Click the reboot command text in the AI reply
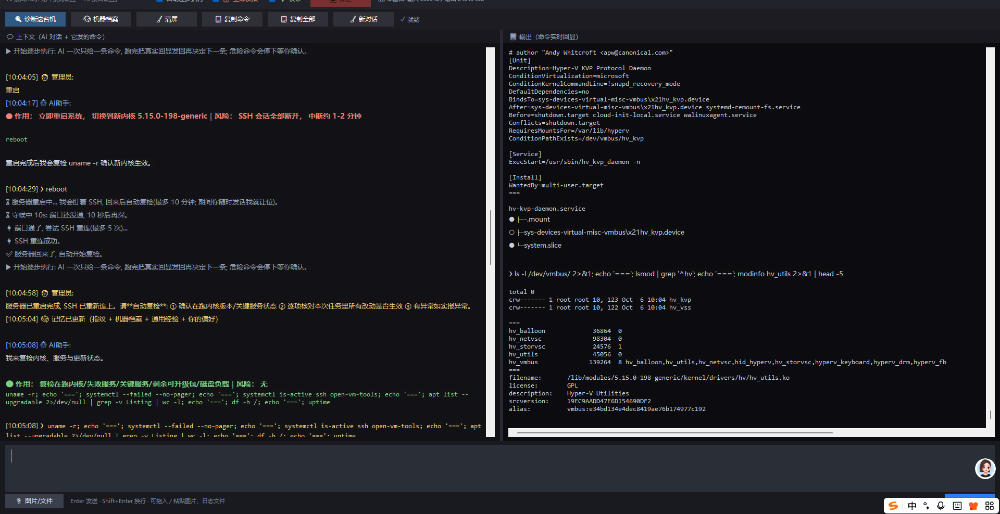This screenshot has height=514, width=1000. 17,139
